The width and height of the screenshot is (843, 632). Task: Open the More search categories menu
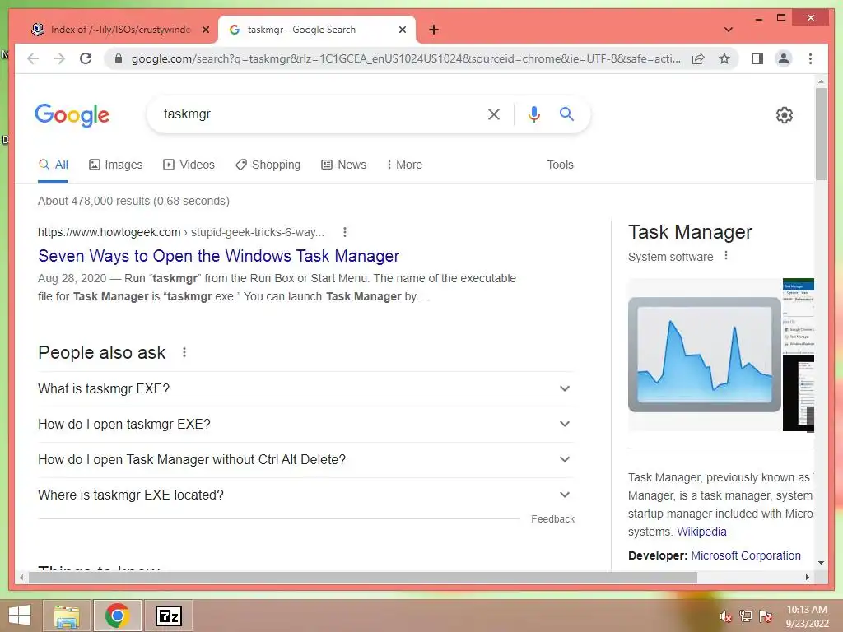click(x=404, y=165)
